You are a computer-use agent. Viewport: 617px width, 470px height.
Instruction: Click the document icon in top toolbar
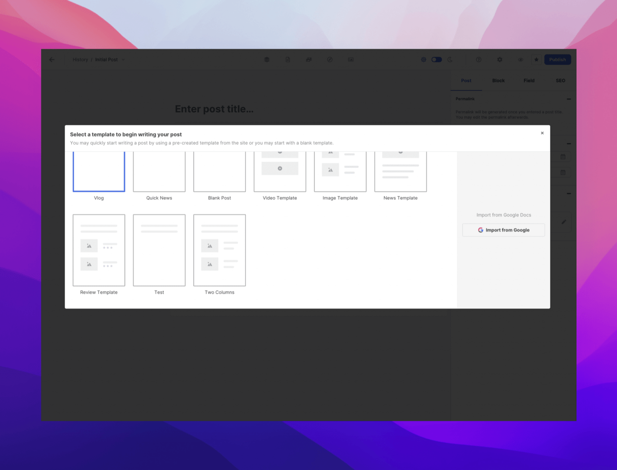[x=288, y=60]
